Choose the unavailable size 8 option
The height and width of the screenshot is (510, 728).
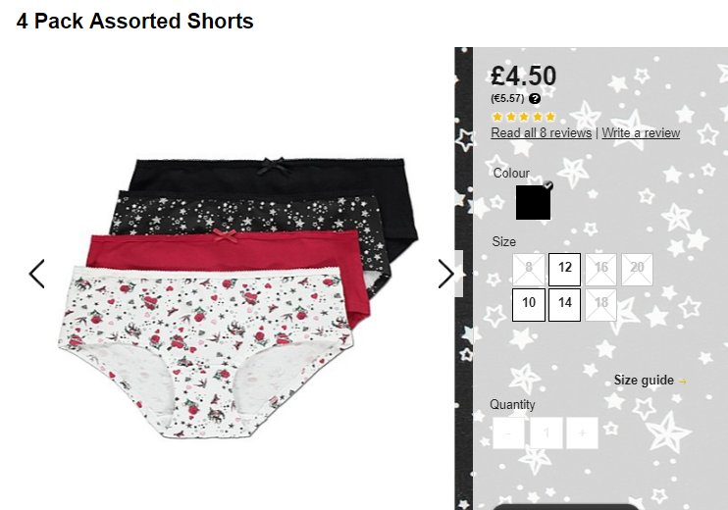pyautogui.click(x=529, y=269)
